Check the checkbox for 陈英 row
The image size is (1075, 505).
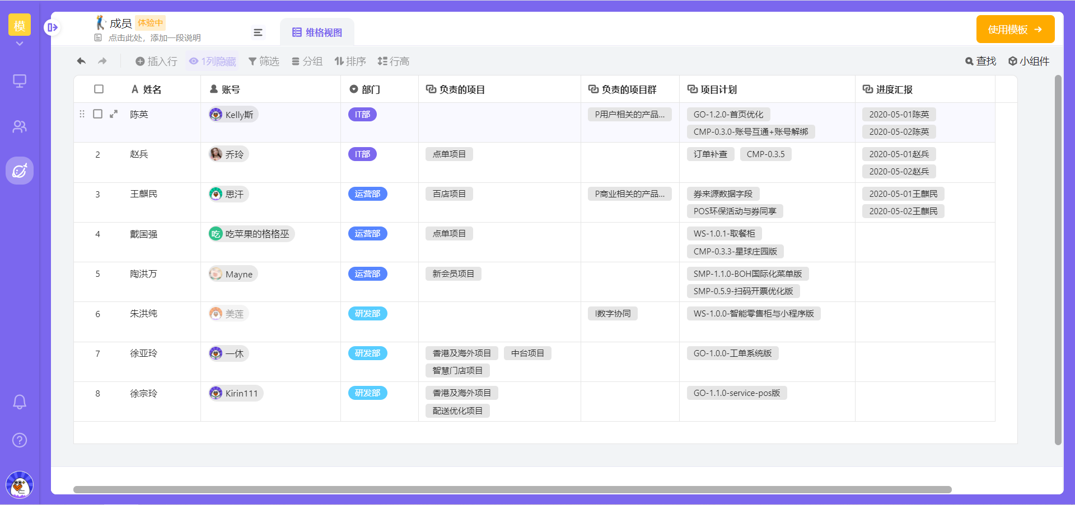97,114
